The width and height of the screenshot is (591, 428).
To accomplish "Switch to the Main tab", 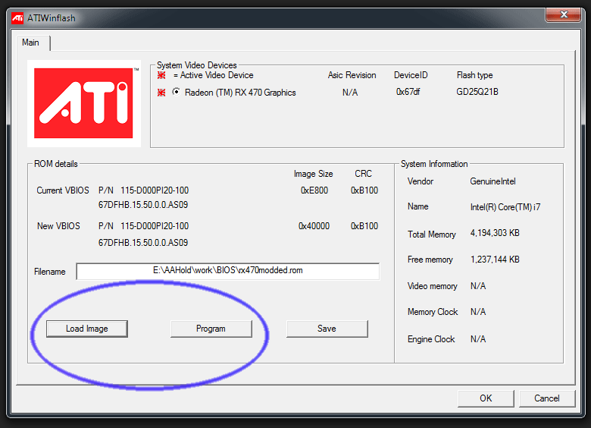I will tap(30, 42).
